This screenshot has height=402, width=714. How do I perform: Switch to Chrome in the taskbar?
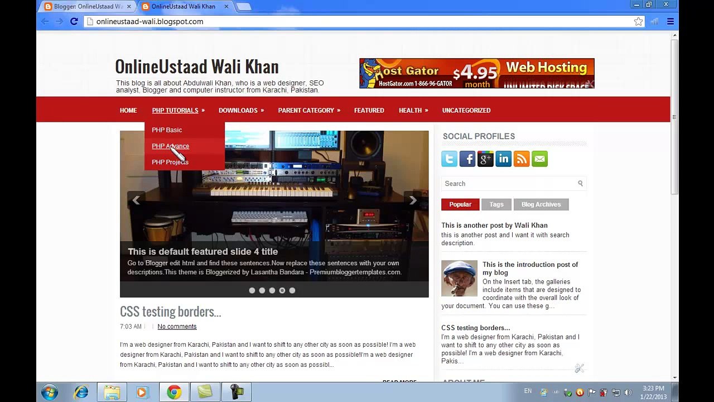point(173,392)
